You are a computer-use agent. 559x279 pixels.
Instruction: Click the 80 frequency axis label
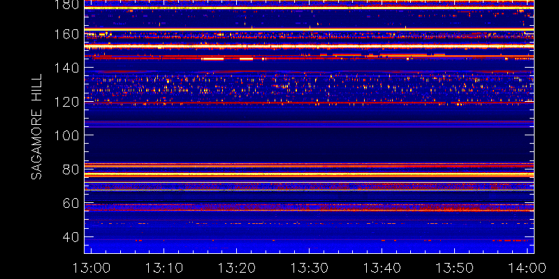pyautogui.click(x=71, y=169)
